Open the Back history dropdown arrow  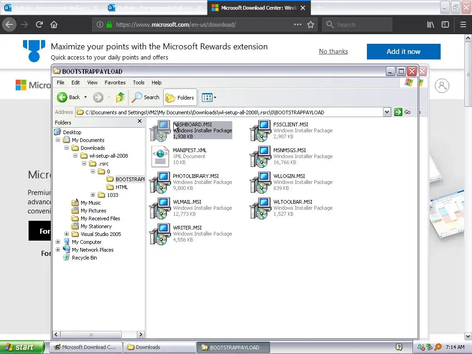85,97
